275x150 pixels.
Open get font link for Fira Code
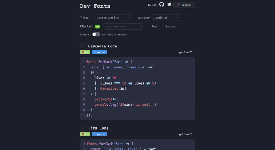pos(186,134)
